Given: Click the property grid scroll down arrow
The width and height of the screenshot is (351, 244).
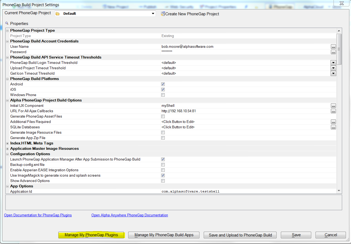Looking at the screenshot, I should click(x=339, y=191).
